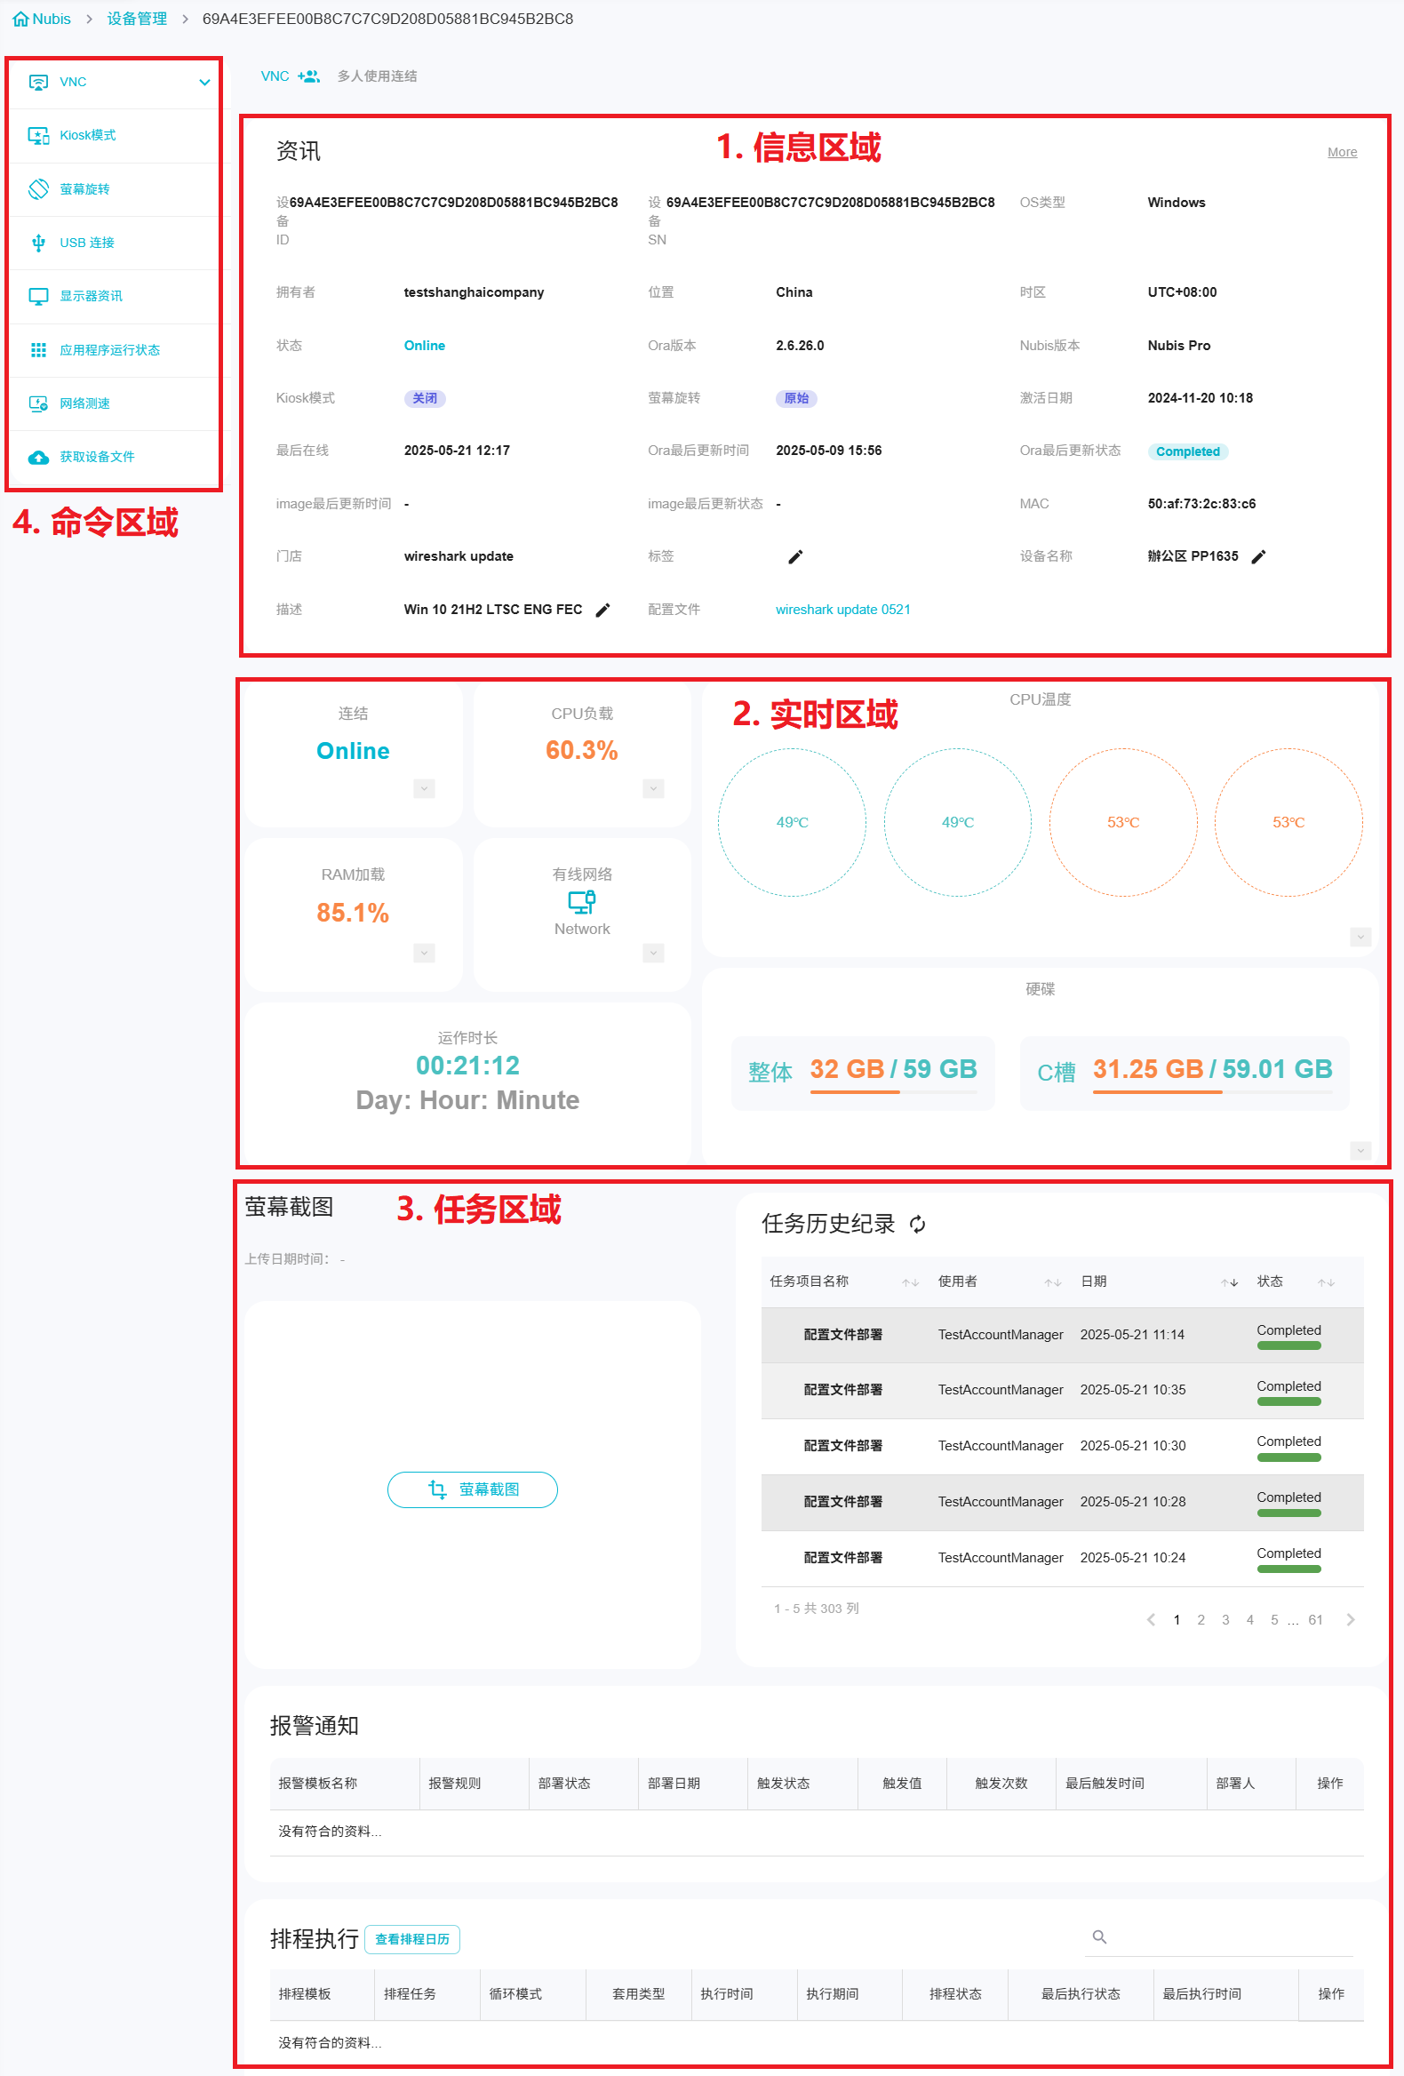
Task: Click the USB 连接 icon
Action: [x=38, y=243]
